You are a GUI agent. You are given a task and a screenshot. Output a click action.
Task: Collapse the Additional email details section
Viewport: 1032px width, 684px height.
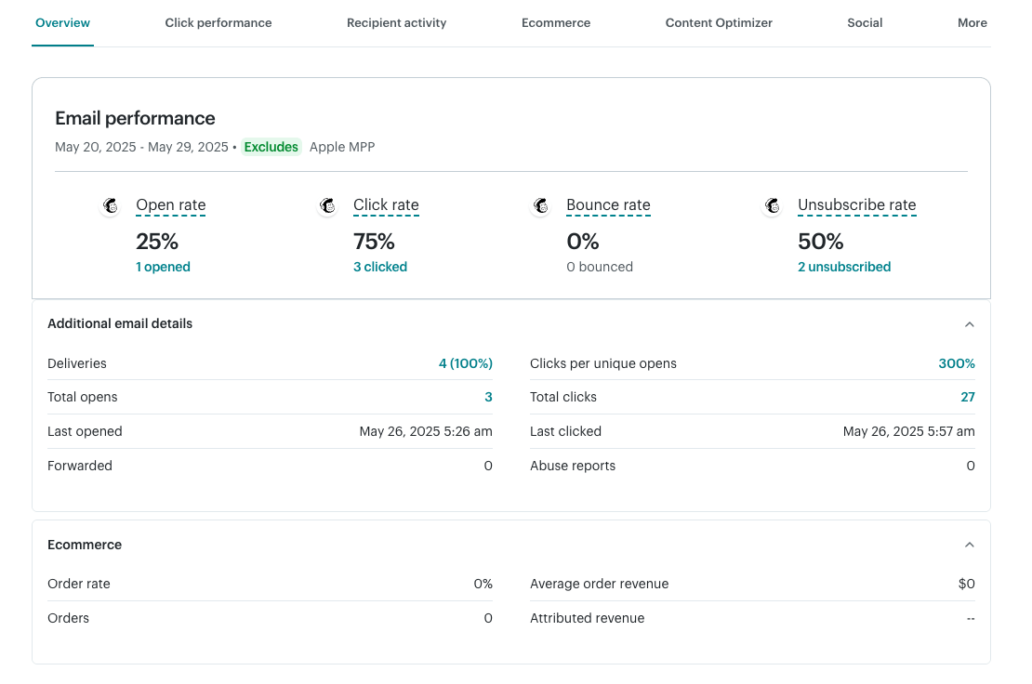970,323
